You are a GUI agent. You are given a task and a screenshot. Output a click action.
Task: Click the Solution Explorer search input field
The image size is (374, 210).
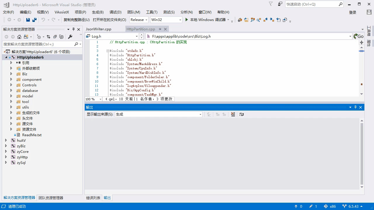(x=38, y=44)
